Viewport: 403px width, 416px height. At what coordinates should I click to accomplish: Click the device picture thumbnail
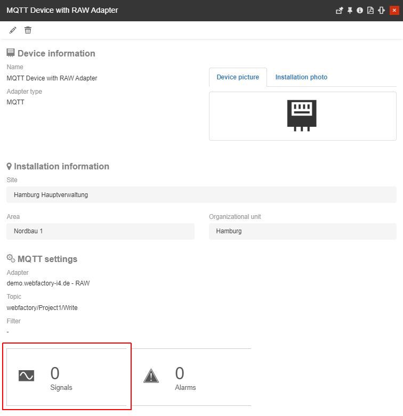coord(302,116)
